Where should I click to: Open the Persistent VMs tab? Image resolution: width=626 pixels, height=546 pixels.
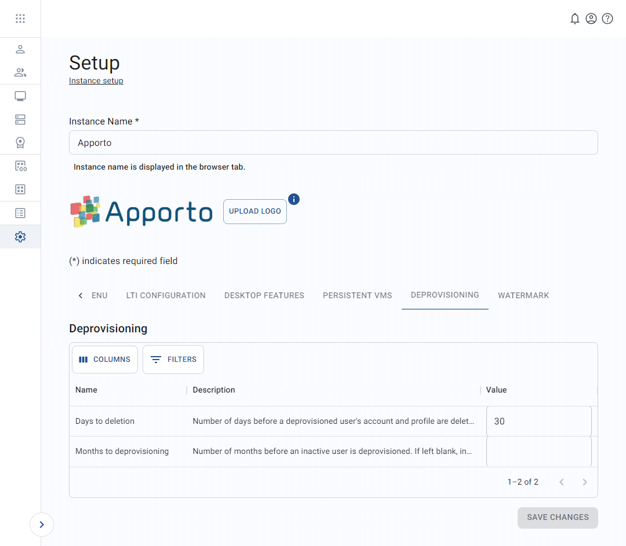click(x=357, y=295)
